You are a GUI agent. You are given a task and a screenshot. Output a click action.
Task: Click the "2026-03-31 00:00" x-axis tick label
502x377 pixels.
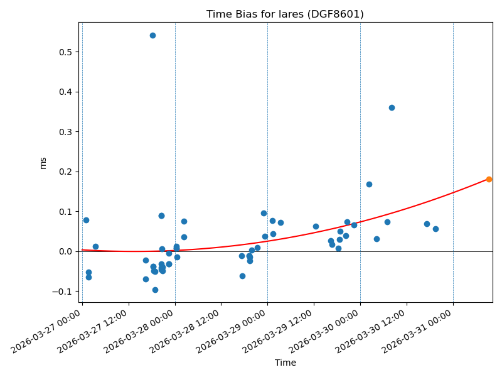(419, 332)
